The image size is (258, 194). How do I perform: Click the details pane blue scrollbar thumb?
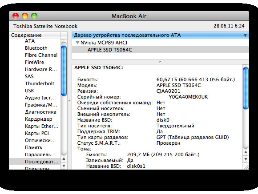(x=246, y=88)
